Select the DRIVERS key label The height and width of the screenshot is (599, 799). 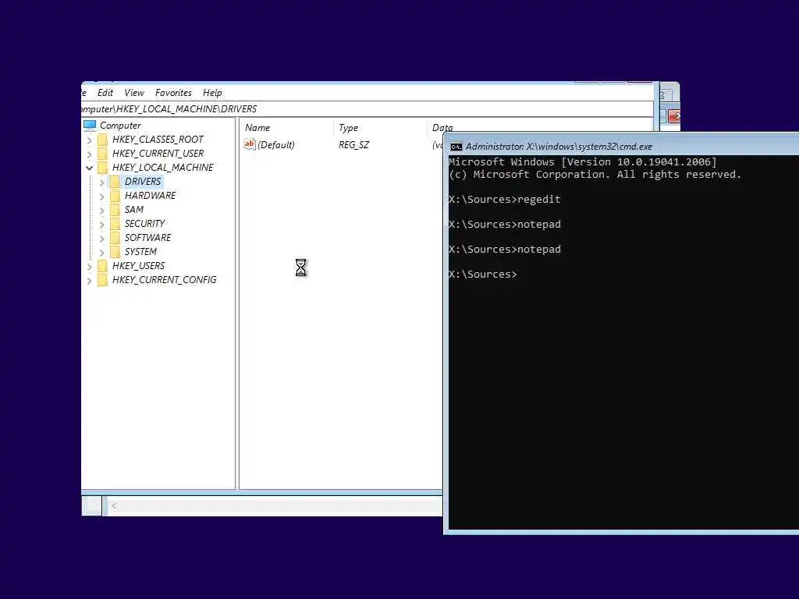coord(143,181)
